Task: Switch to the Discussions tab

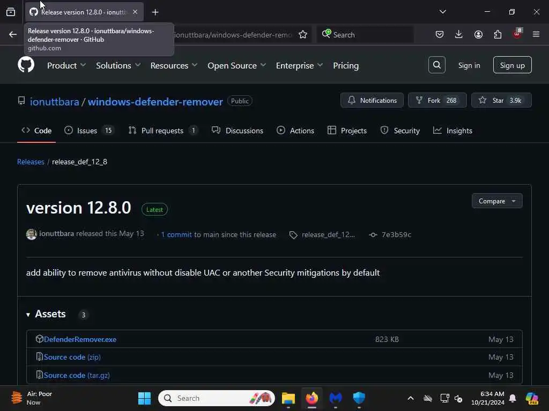Action: 238,131
